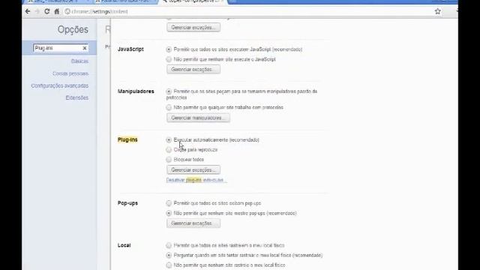Allow all sites to show pop-ups
This screenshot has height=270, width=480.
click(169, 203)
